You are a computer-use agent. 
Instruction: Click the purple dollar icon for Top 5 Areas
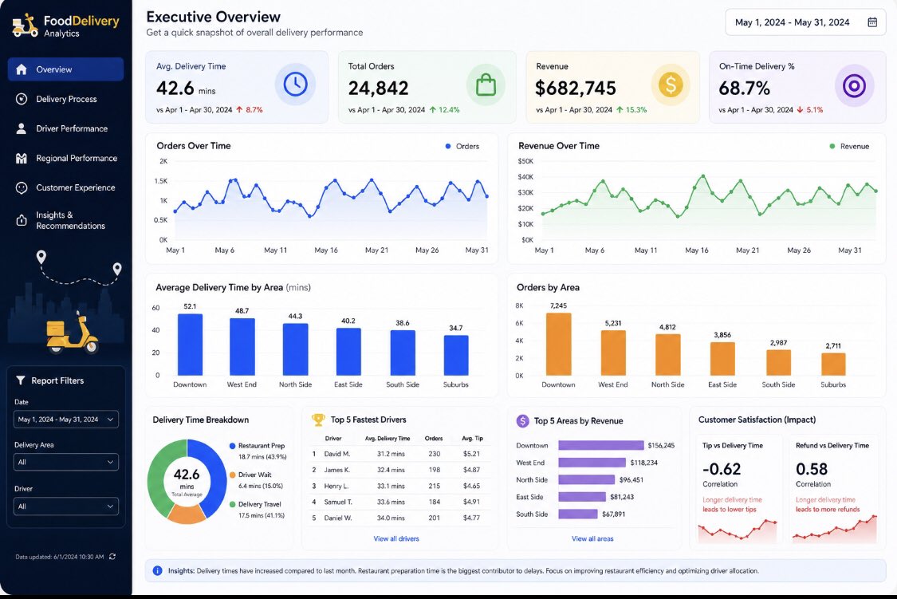point(523,421)
